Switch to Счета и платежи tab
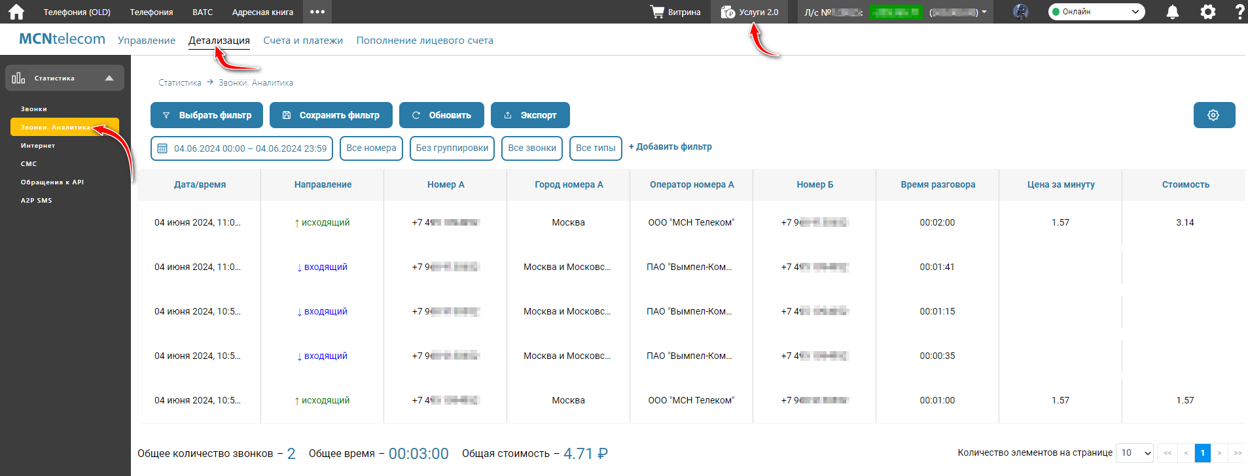The height and width of the screenshot is (476, 1248). coord(303,41)
